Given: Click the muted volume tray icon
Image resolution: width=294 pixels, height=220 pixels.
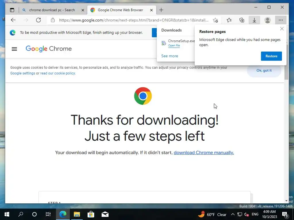Looking at the screenshot, I should pyautogui.click(x=246, y=214).
